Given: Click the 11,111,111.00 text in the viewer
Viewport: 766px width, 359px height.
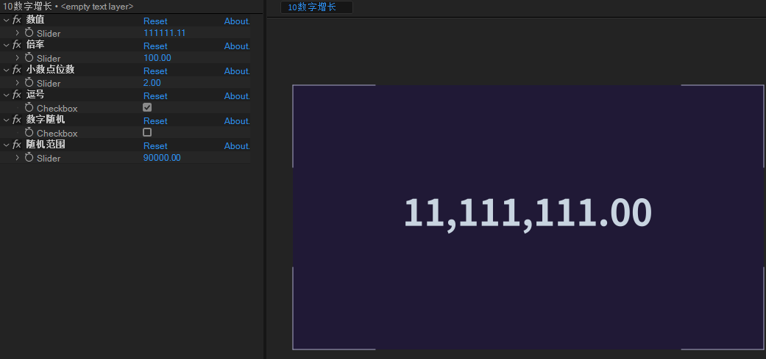Looking at the screenshot, I should click(527, 214).
